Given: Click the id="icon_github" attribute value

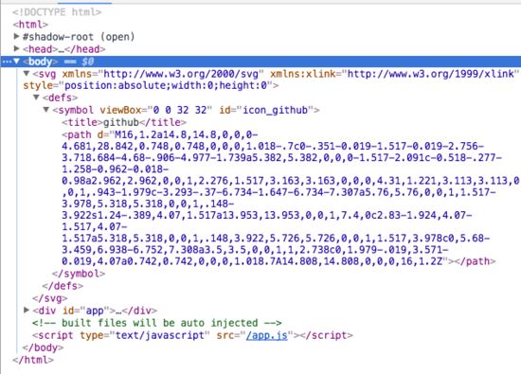Looking at the screenshot, I should (x=275, y=110).
